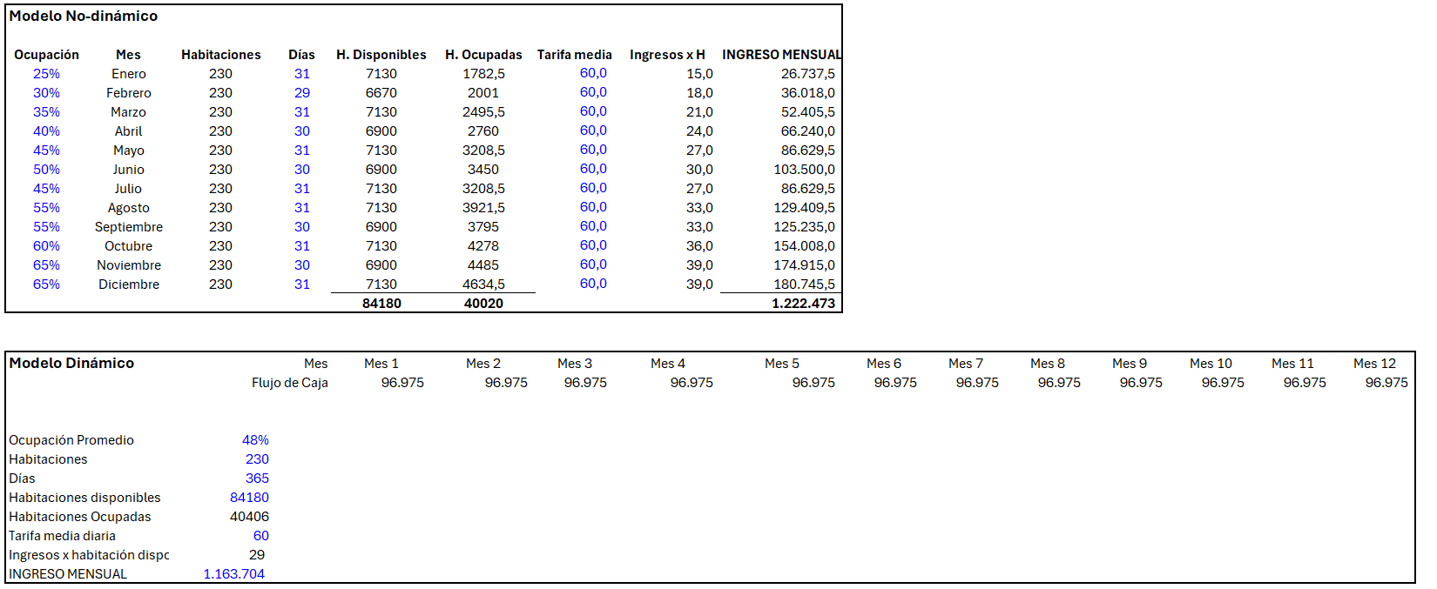Click the 'Ingresos x H' column header
The width and height of the screenshot is (1437, 589).
click(x=667, y=55)
